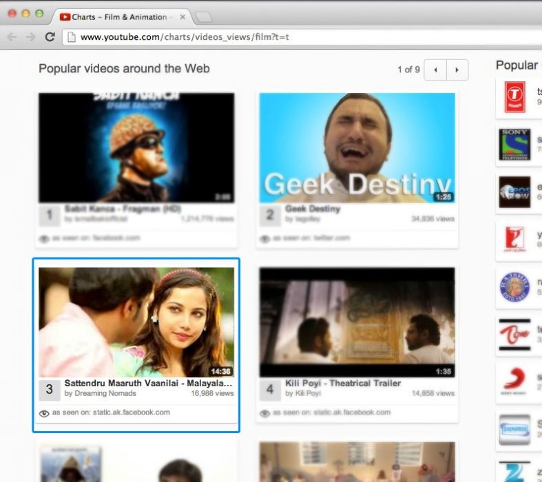Click the YouTube URL address bar
Image resolution: width=542 pixels, height=482 pixels.
coord(275,37)
